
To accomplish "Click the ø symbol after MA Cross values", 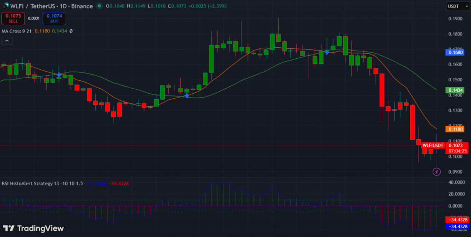I will click(x=71, y=31).
